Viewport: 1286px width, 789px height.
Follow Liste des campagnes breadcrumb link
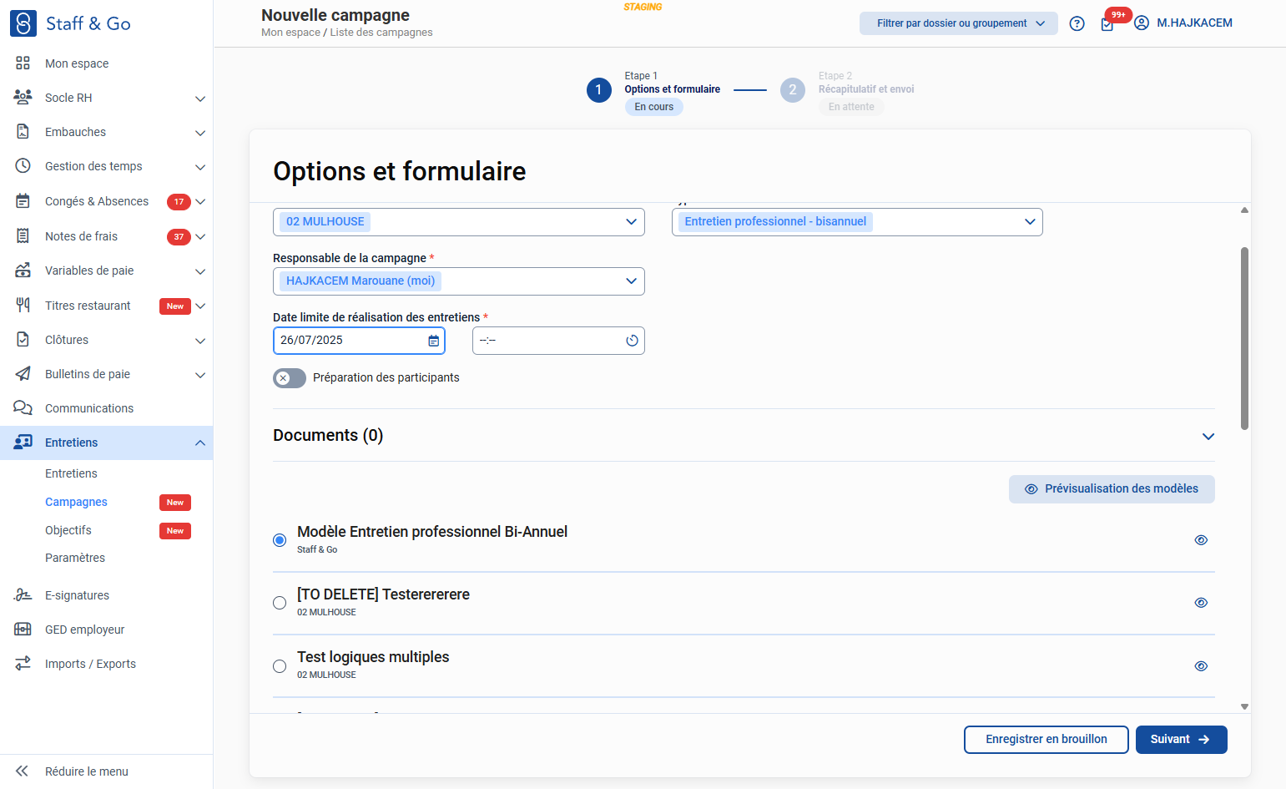381,33
